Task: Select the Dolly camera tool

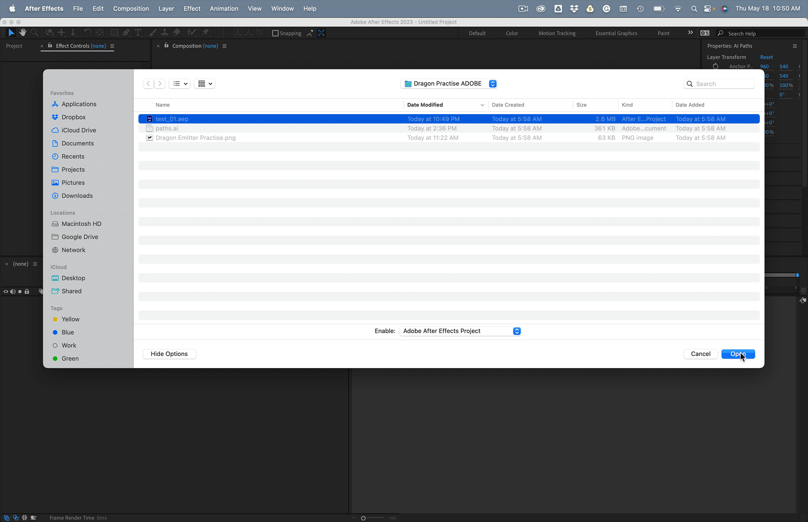Action: point(73,33)
